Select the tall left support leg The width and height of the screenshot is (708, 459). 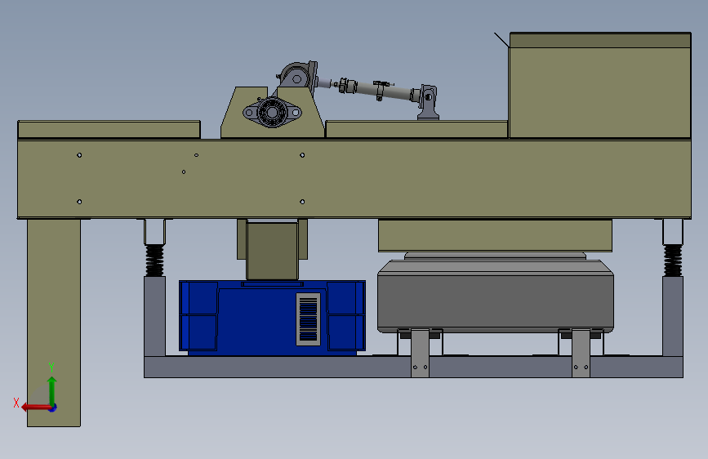coord(54,323)
